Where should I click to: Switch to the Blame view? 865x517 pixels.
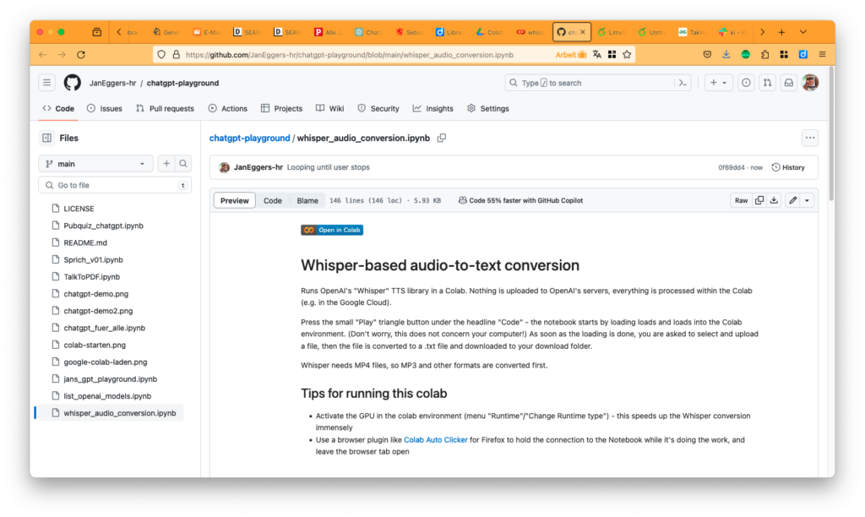[x=307, y=200]
